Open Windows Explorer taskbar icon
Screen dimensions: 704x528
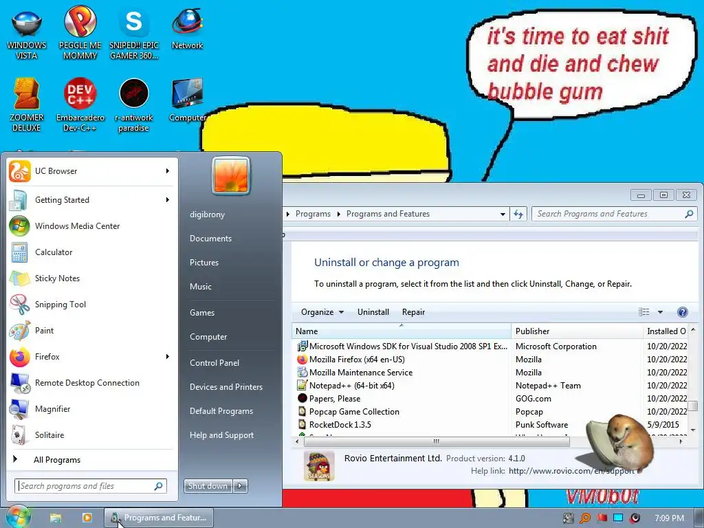coord(56,518)
